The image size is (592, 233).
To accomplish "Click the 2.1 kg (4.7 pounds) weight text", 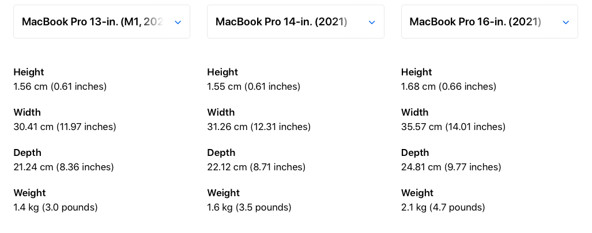I will click(x=443, y=207).
